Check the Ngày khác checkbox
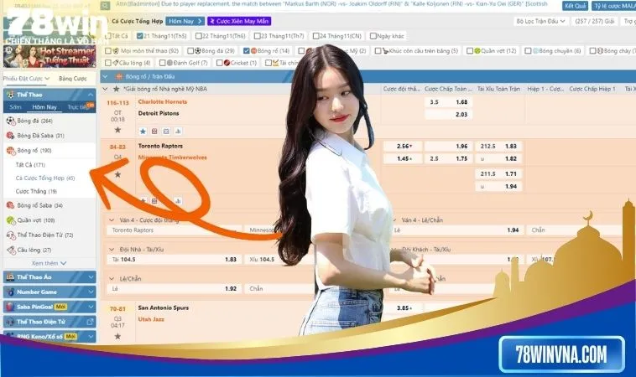 (373, 36)
